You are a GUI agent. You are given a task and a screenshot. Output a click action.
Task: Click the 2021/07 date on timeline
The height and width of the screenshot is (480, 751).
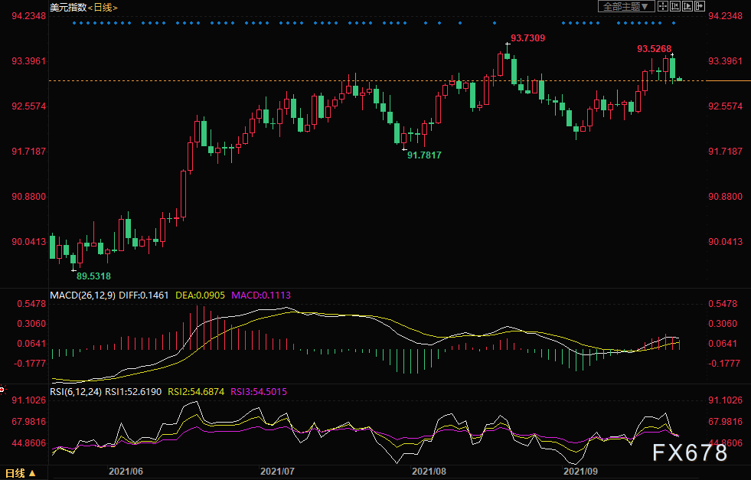pos(277,471)
